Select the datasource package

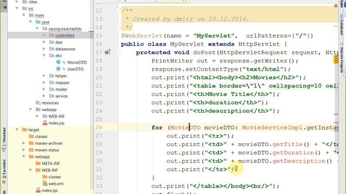[65, 49]
